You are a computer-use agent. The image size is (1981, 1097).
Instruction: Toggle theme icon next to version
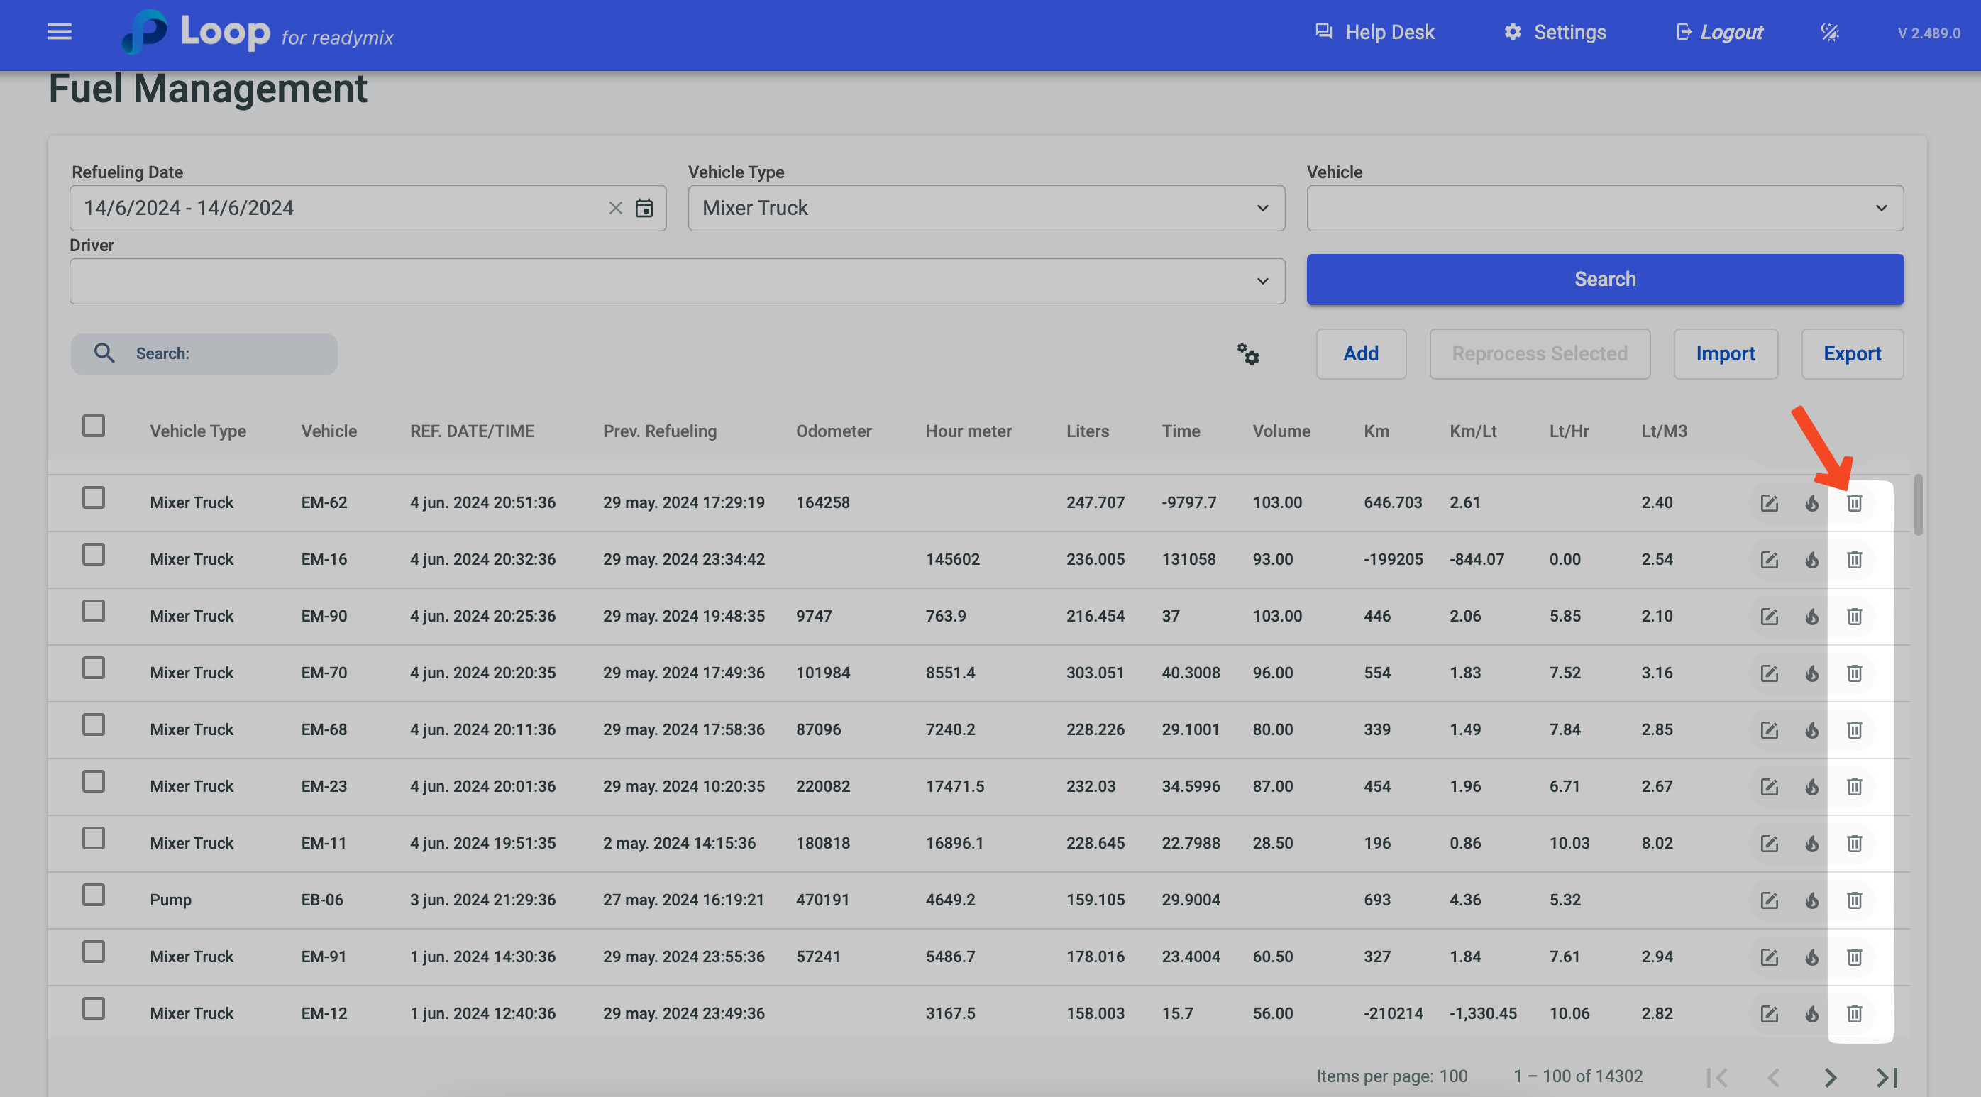pyautogui.click(x=1829, y=33)
